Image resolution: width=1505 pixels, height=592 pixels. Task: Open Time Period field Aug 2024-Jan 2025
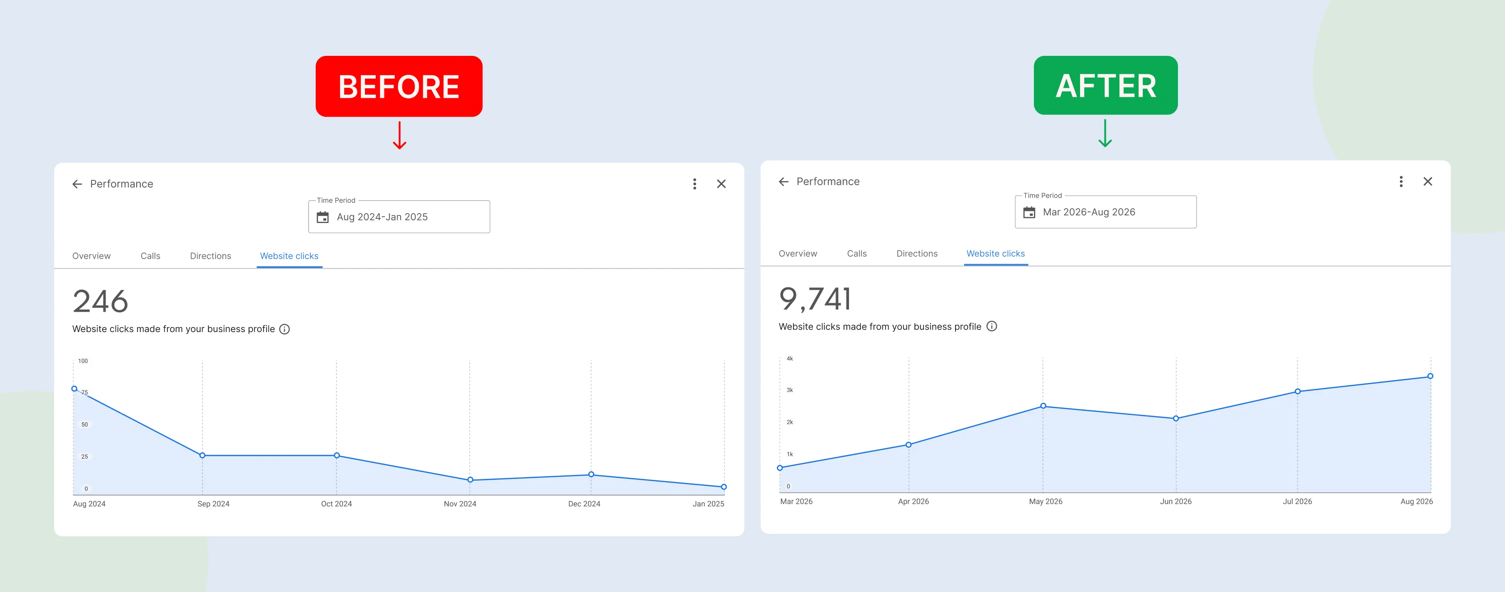[399, 217]
